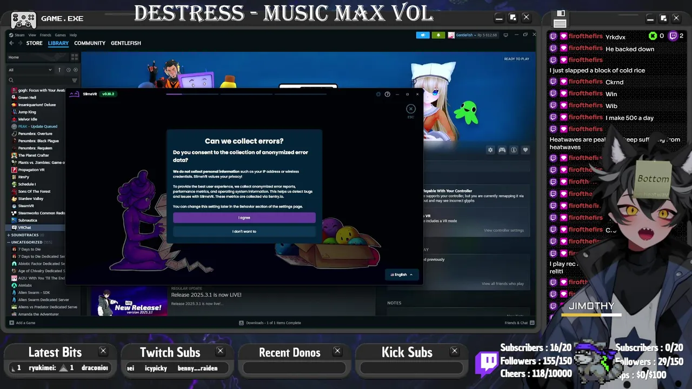
Task: Click the Steam announcements megaphone icon
Action: 423,35
